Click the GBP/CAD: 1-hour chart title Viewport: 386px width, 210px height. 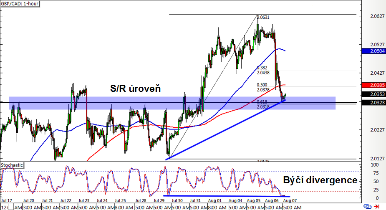(20, 4)
